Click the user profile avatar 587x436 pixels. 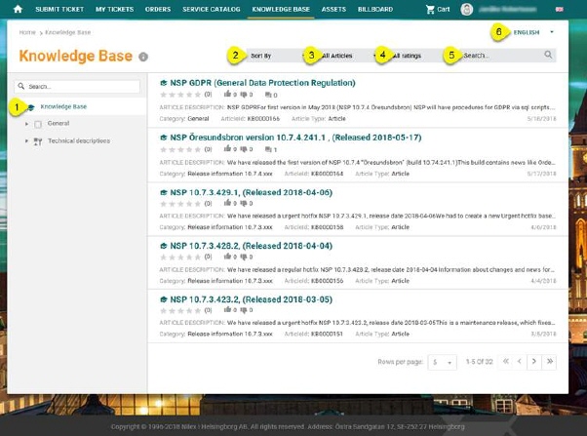coord(467,9)
